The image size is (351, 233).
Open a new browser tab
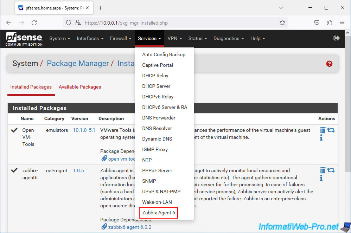click(101, 8)
